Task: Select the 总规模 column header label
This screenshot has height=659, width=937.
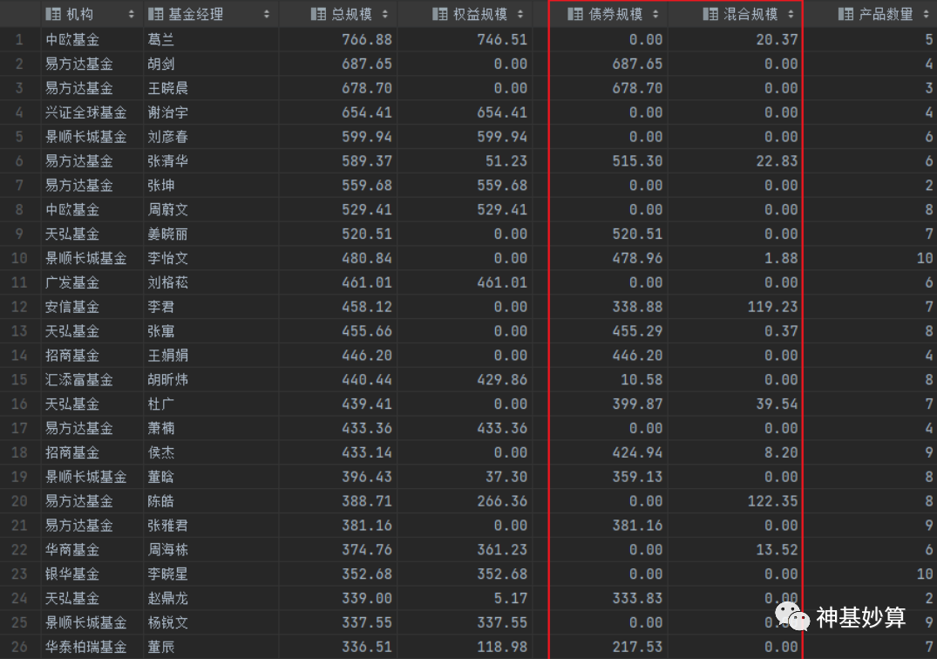Action: pyautogui.click(x=351, y=14)
